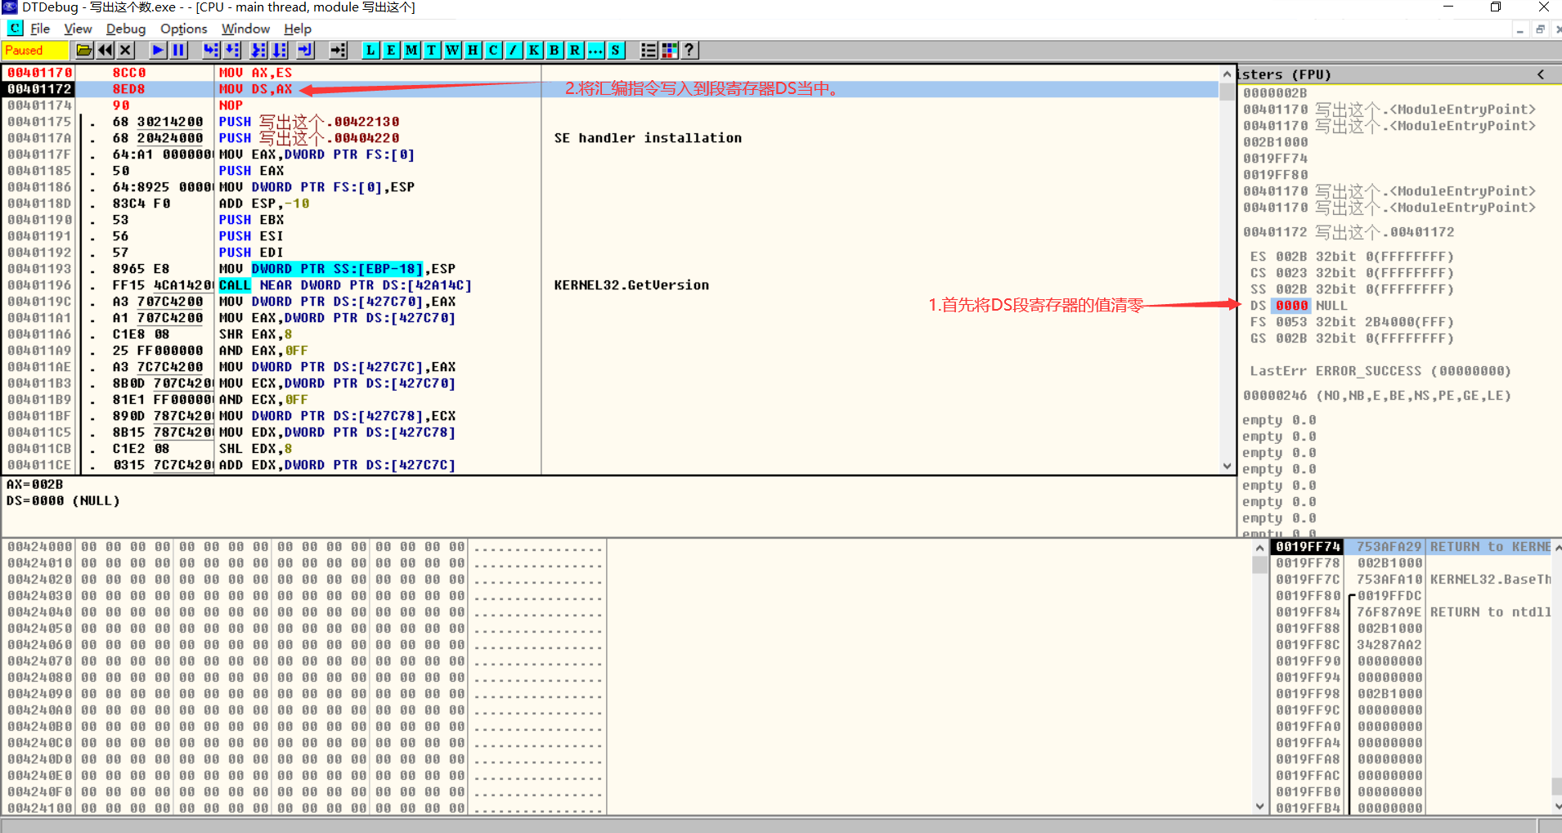Image resolution: width=1562 pixels, height=833 pixels.
Task: Show the Call stack (K button)
Action: 534,51
